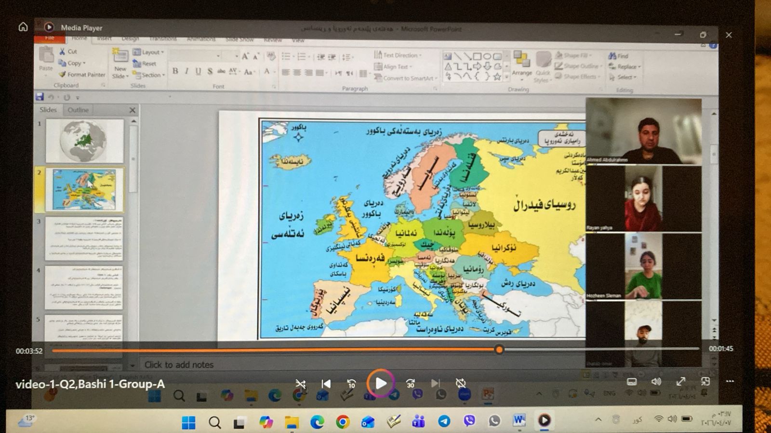Open the three-dot more options menu
The width and height of the screenshot is (771, 433).
tap(730, 382)
